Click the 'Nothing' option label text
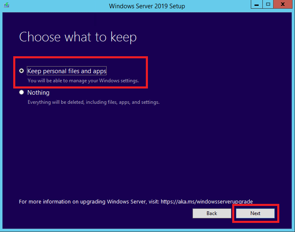The width and height of the screenshot is (295, 232). click(38, 93)
